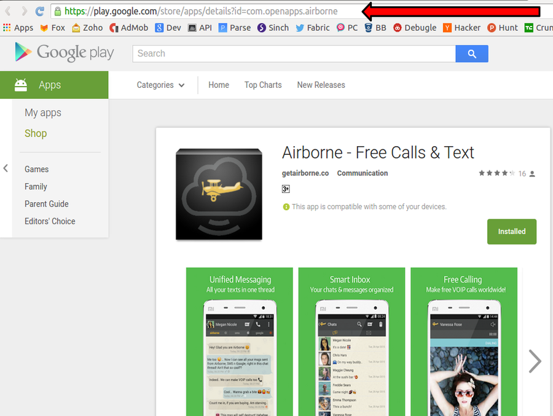This screenshot has width=553, height=416.
Task: Open the Dev bookmark
Action: (168, 28)
